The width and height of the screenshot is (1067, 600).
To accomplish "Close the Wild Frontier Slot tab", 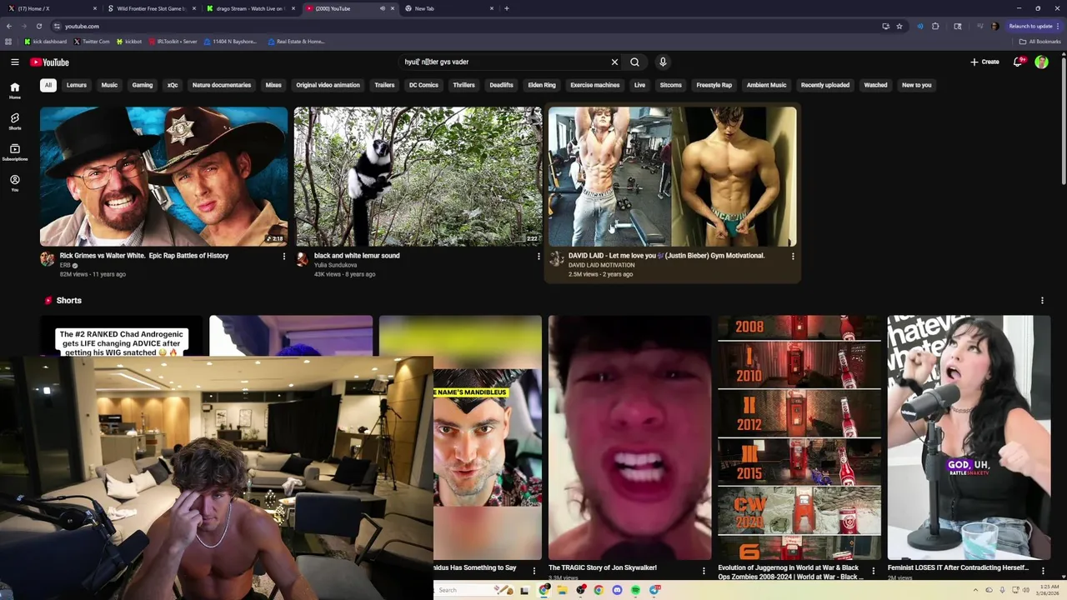I will (194, 8).
